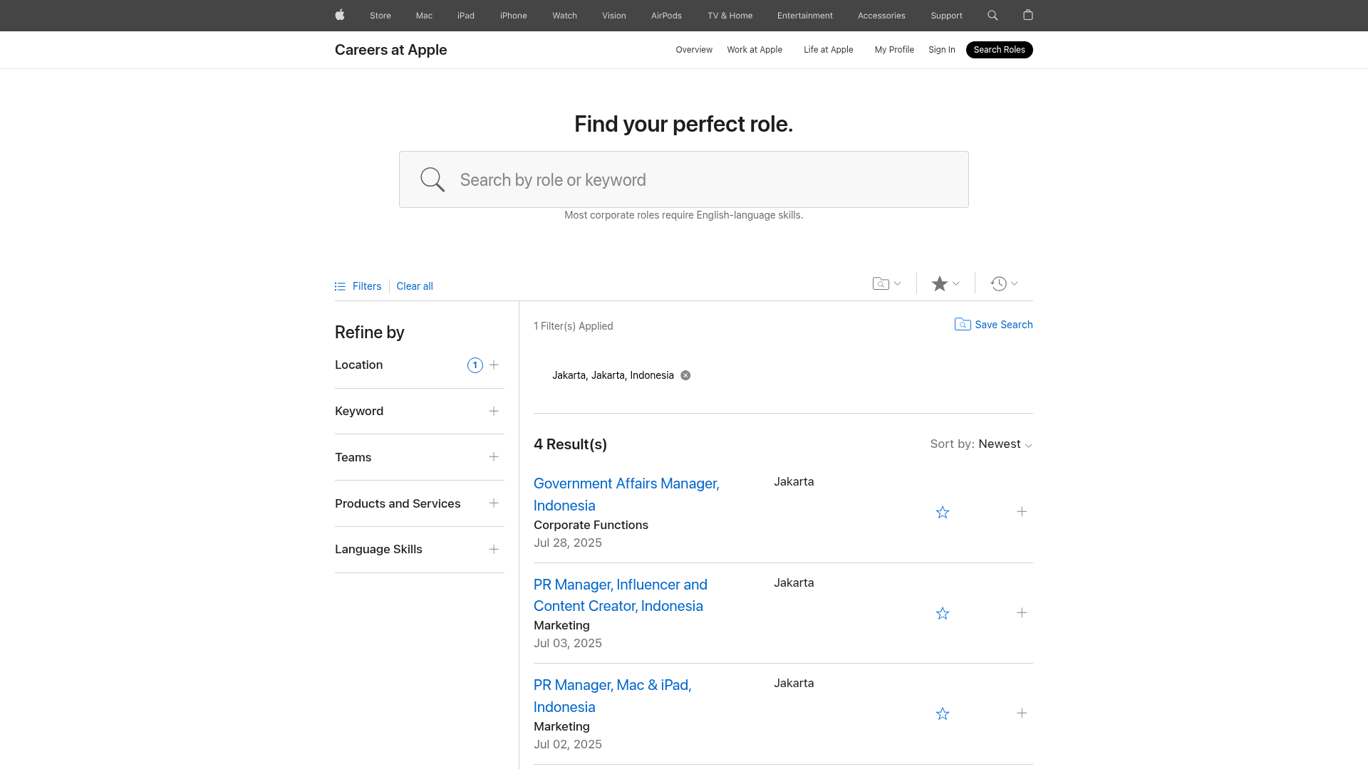Expand the Keyword filter section
The width and height of the screenshot is (1368, 769).
point(494,411)
